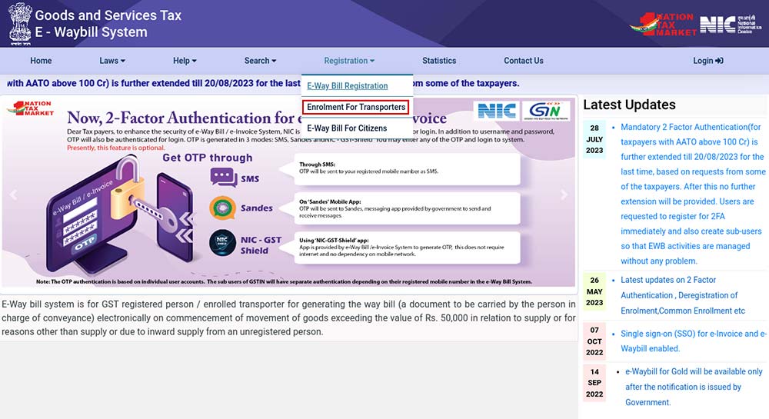This screenshot has width=769, height=419.
Task: Expand the Help dropdown menu
Action: pyautogui.click(x=185, y=61)
